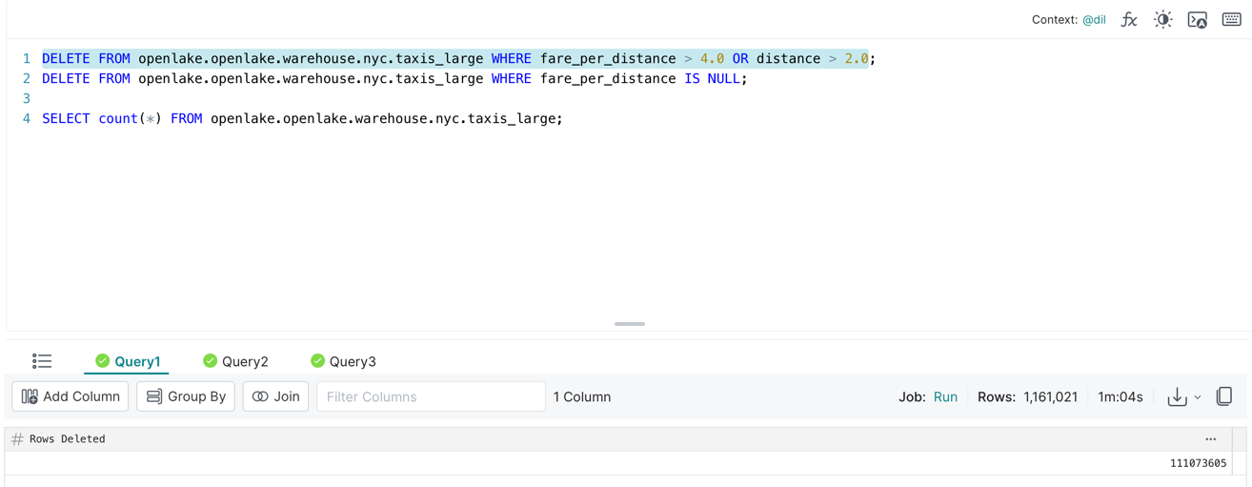Expand the download options arrow
Image resolution: width=1252 pixels, height=487 pixels.
(1198, 397)
